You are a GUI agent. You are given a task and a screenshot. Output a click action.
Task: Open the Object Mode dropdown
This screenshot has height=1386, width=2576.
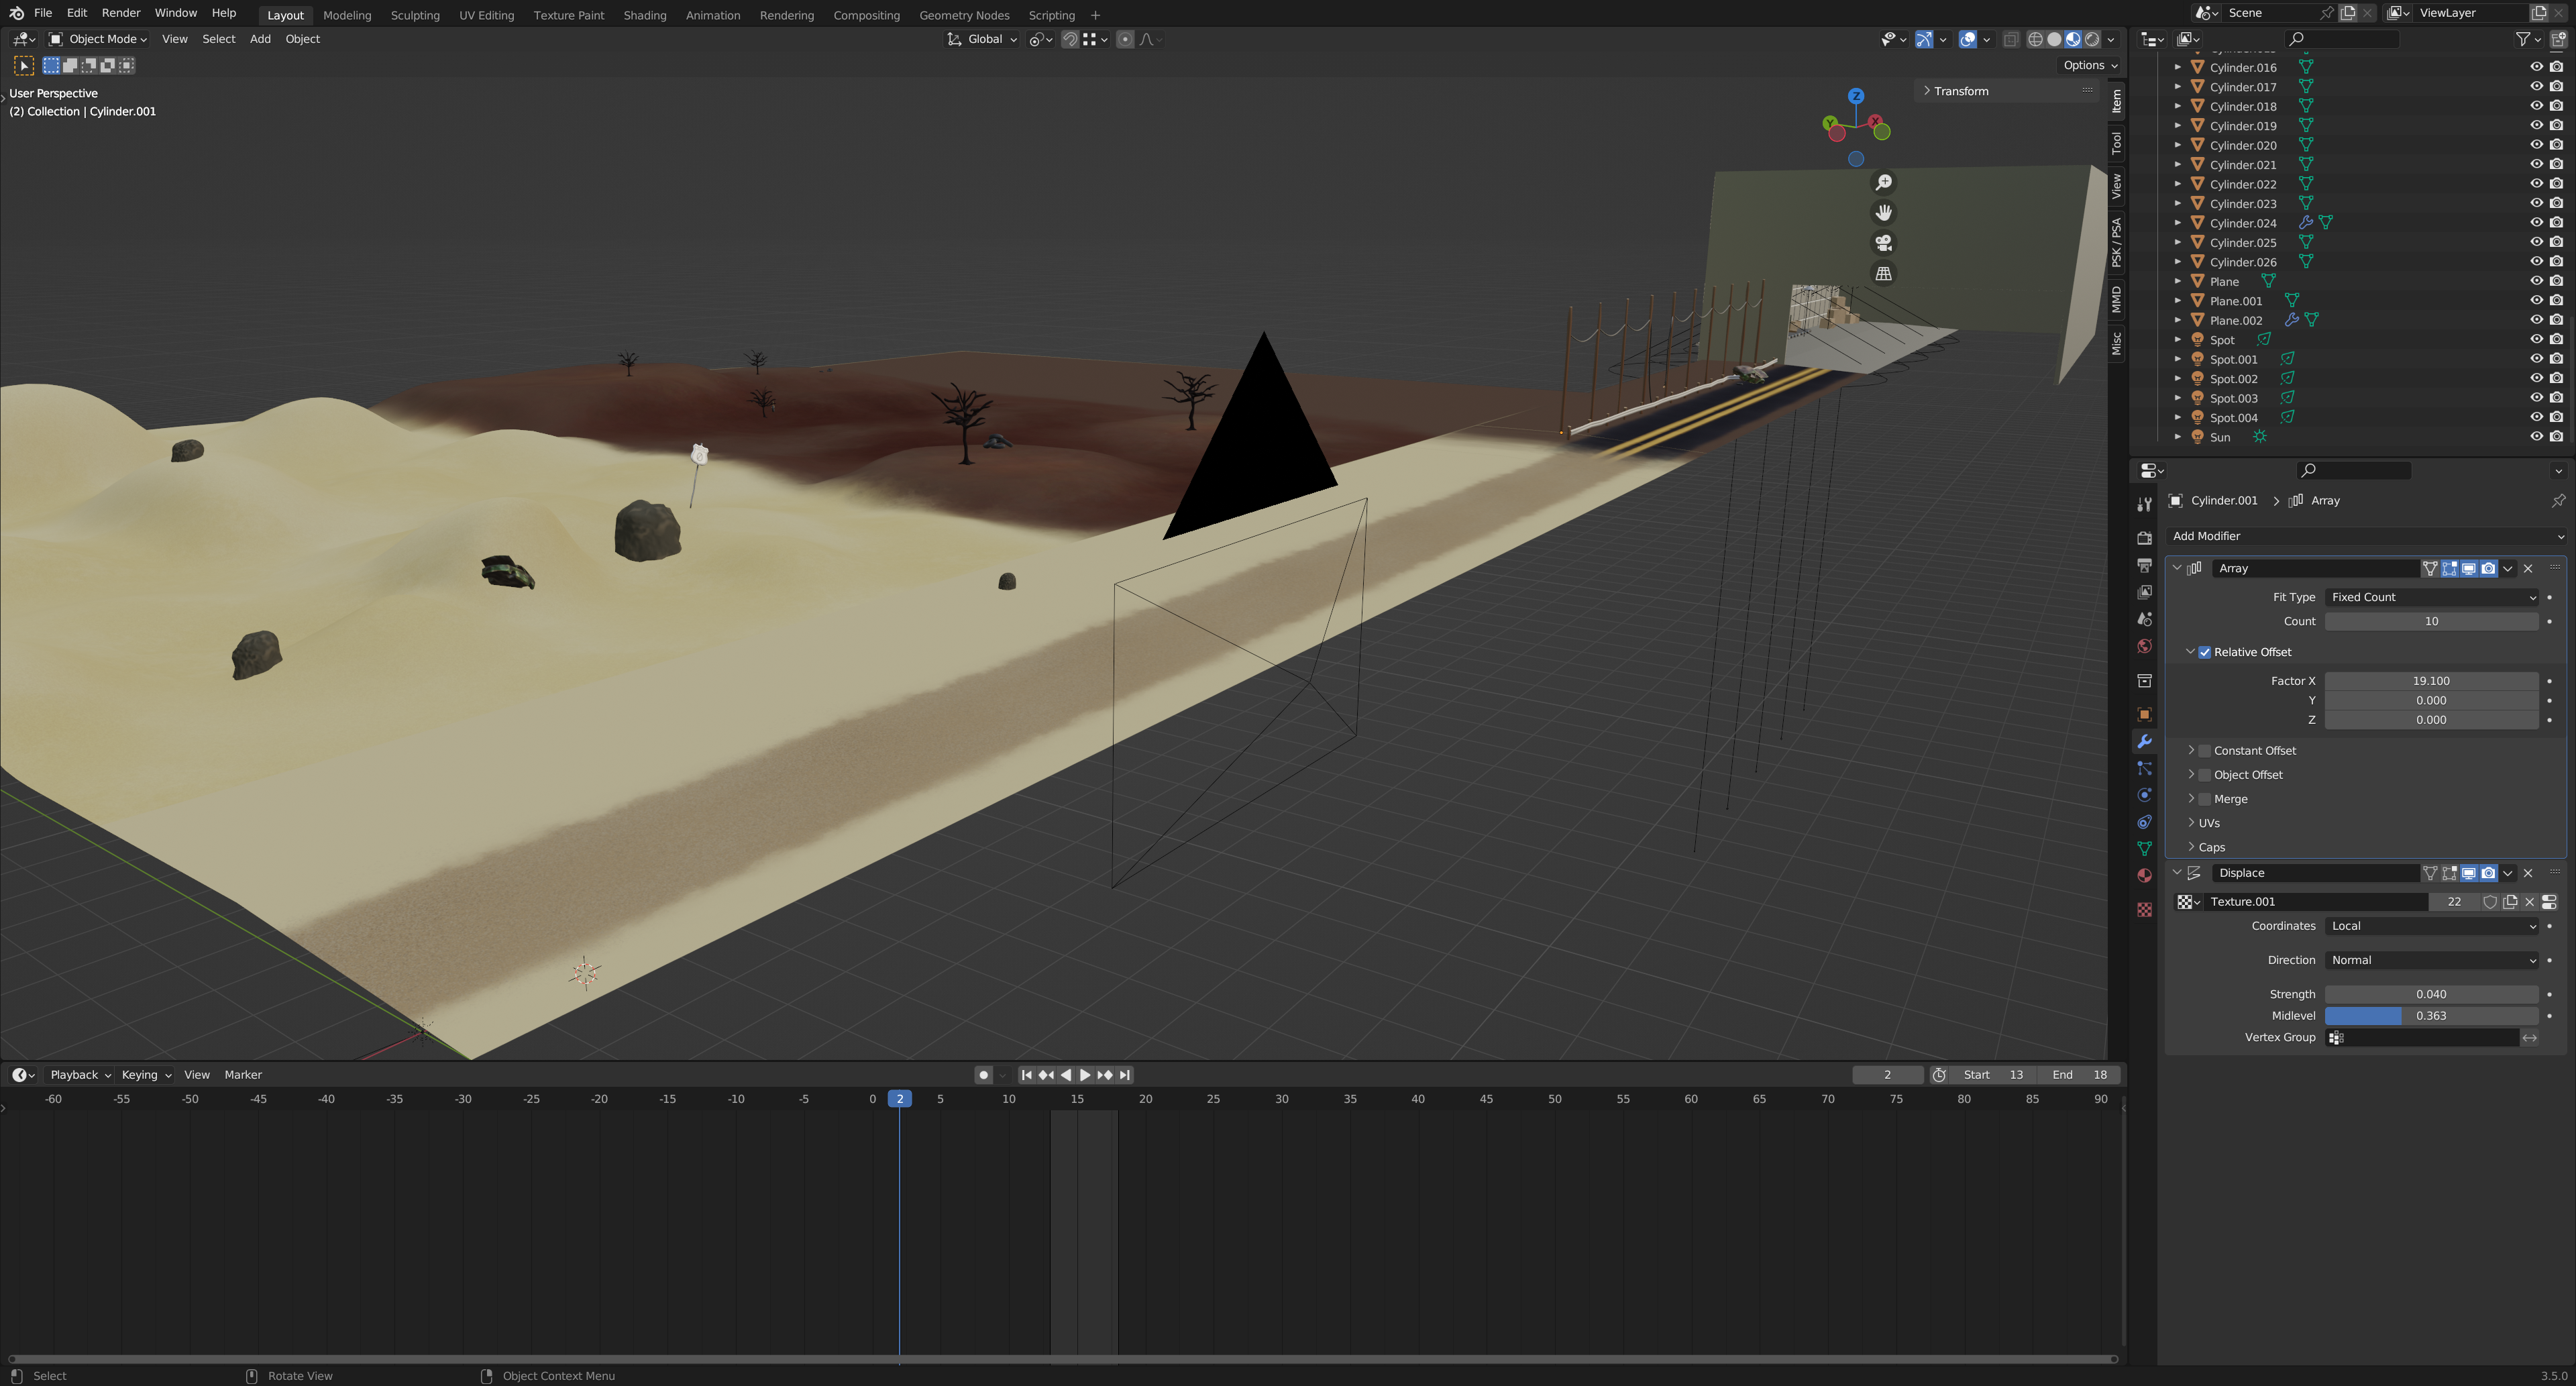coord(98,39)
